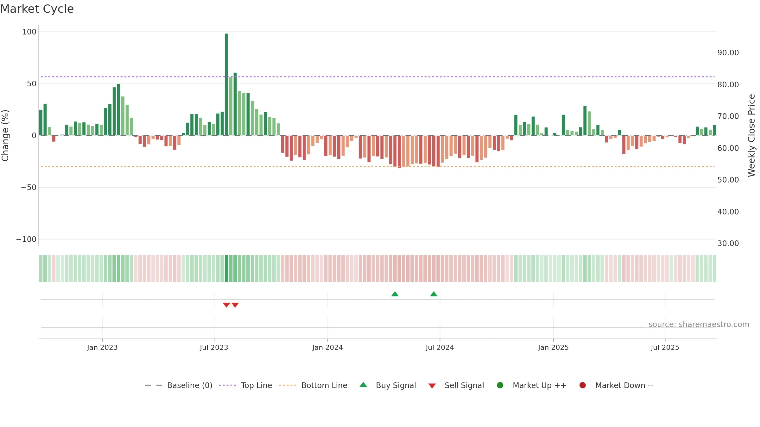
Task: Select the first red sell signal marker
Action: (x=226, y=305)
